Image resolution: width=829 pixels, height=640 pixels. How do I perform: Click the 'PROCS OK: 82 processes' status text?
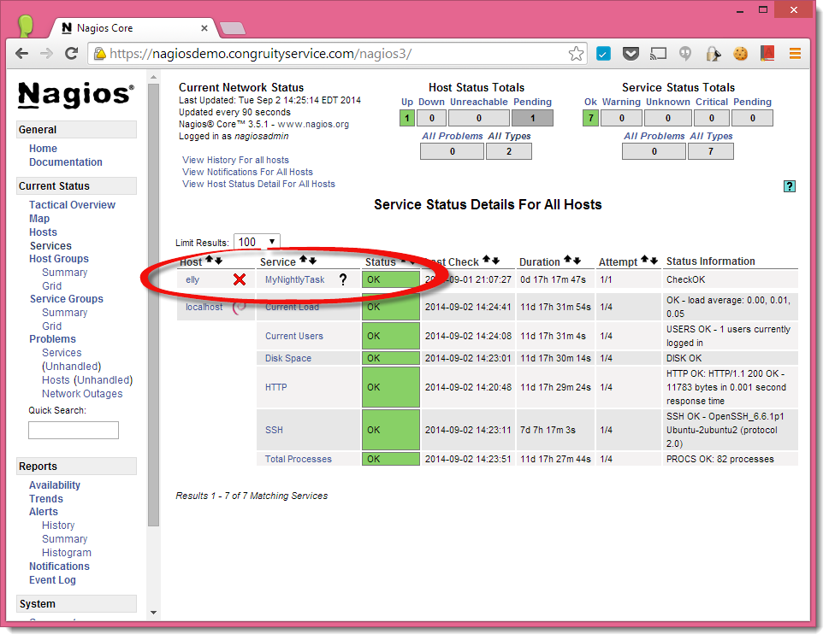[720, 460]
